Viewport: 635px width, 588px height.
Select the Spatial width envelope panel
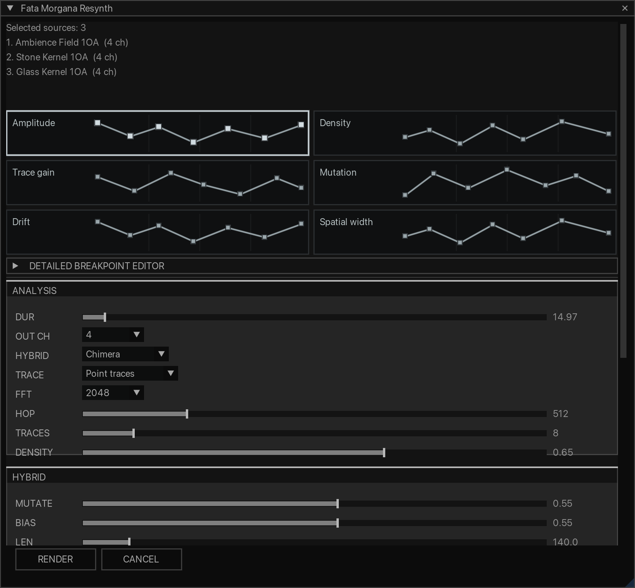pyautogui.click(x=465, y=232)
